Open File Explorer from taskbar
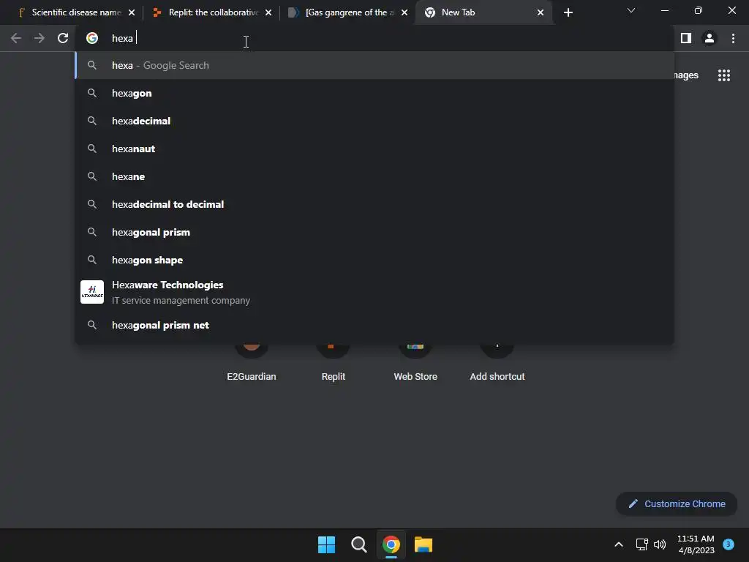The width and height of the screenshot is (749, 562). [x=424, y=544]
